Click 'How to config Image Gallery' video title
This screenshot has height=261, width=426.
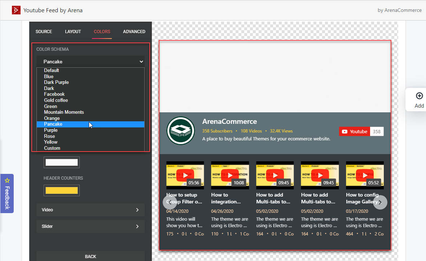364,198
